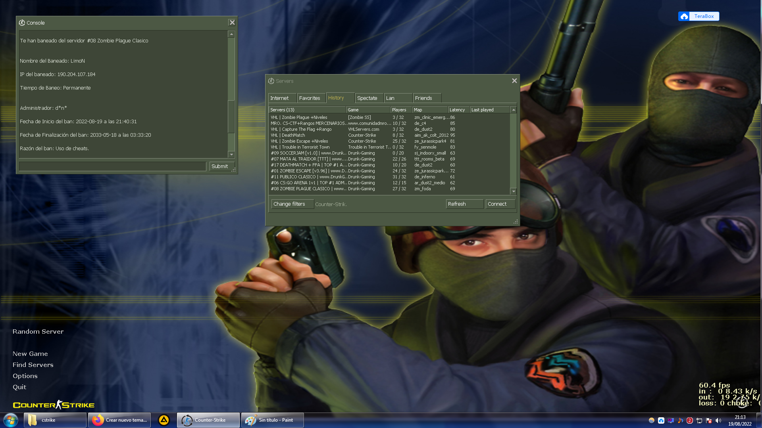Click Console scrollbar up arrow
The height and width of the screenshot is (428, 762).
231,34
